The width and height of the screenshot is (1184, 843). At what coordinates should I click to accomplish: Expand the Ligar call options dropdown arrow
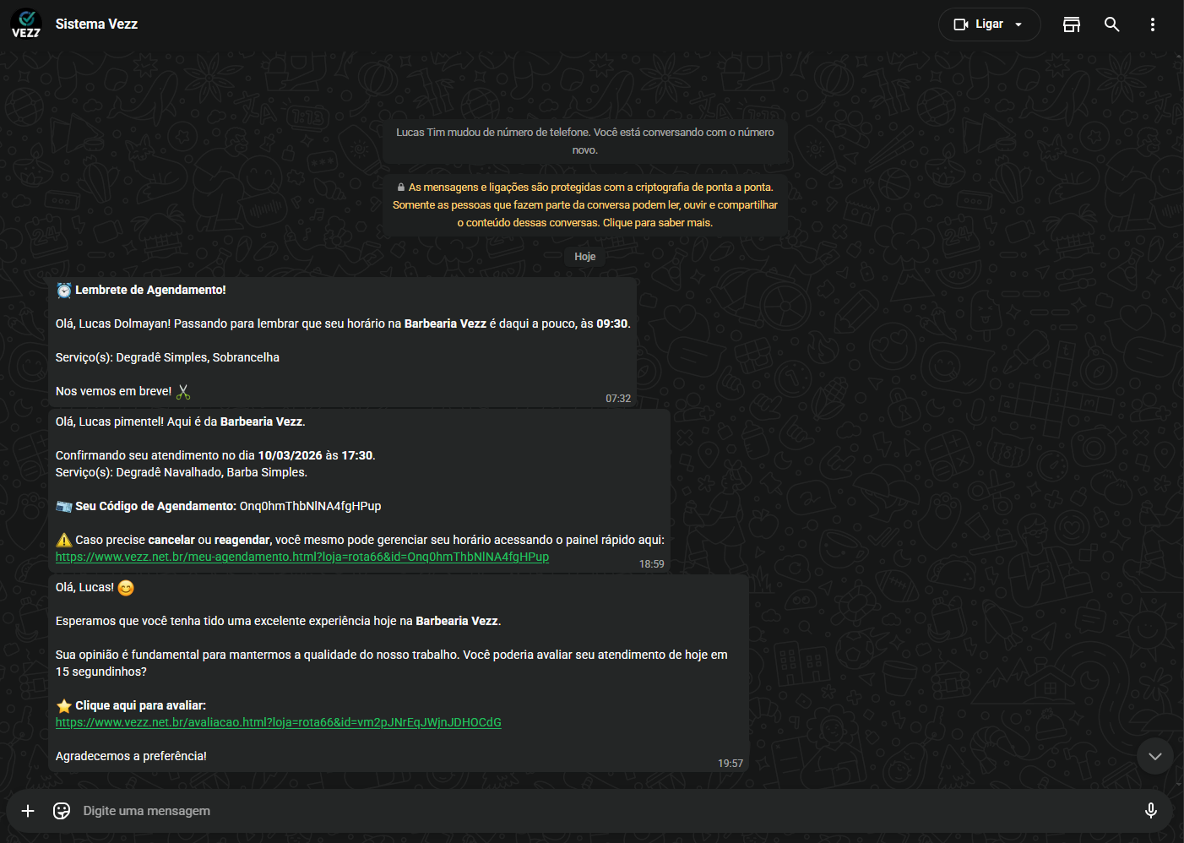(x=1018, y=24)
